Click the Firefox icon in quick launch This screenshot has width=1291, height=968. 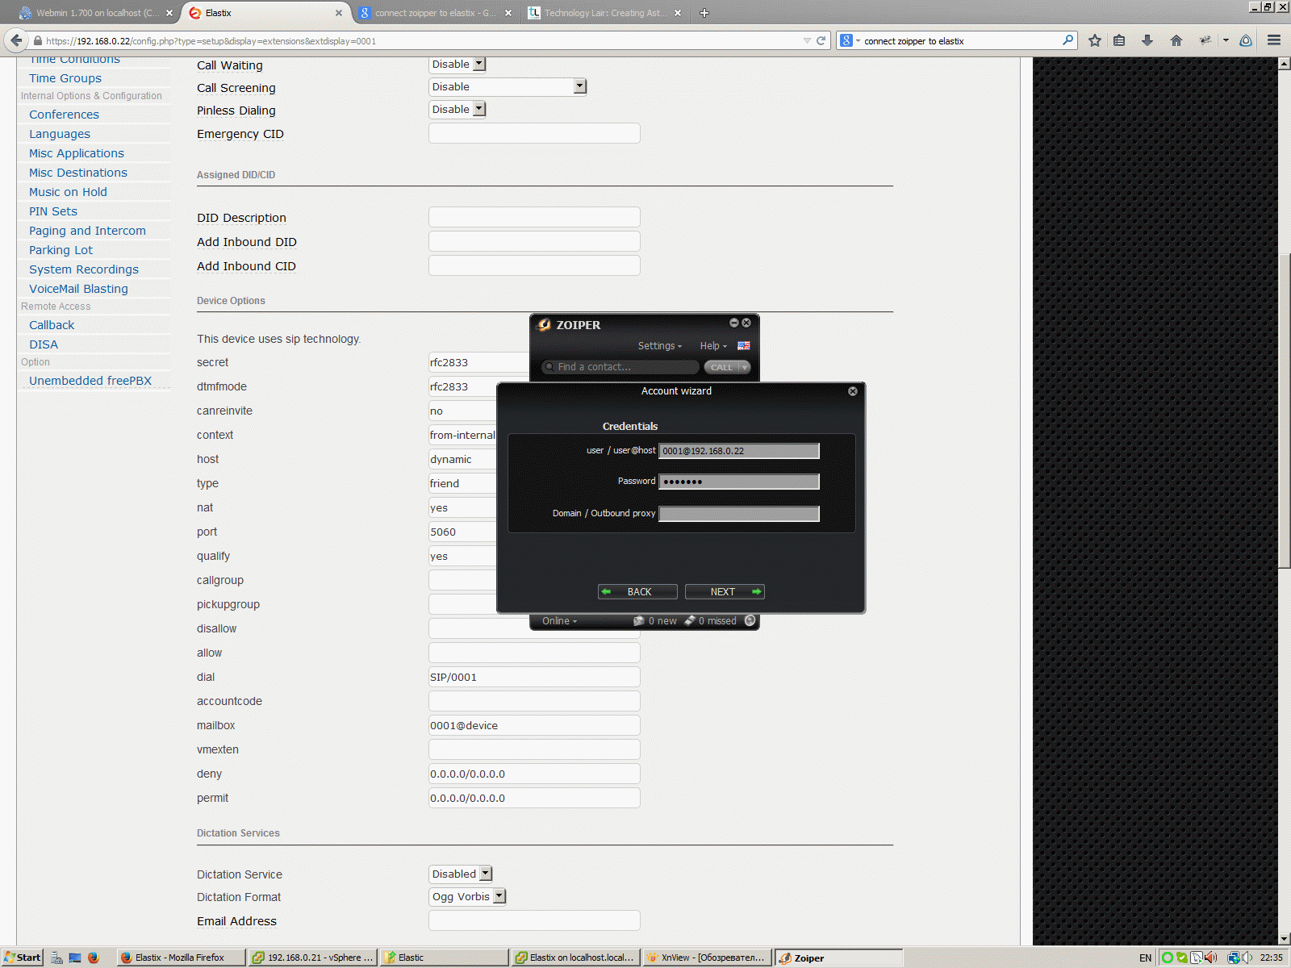coord(94,958)
